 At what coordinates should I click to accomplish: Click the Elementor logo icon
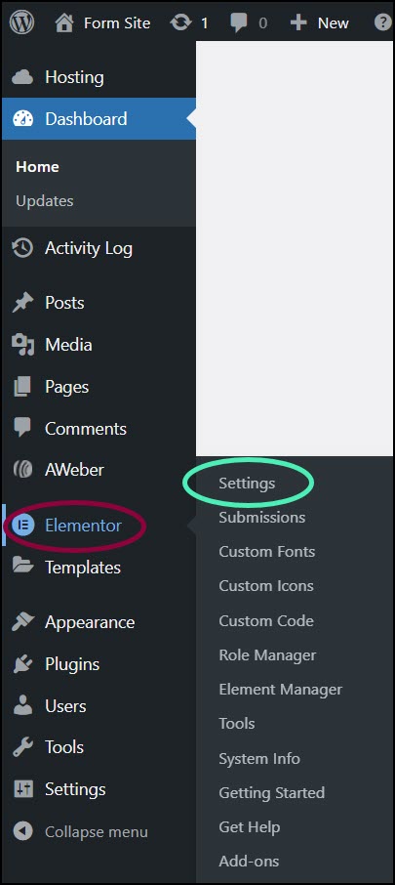click(x=22, y=525)
